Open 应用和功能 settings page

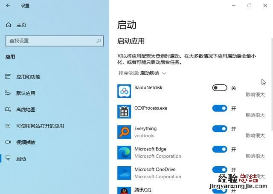28,77
